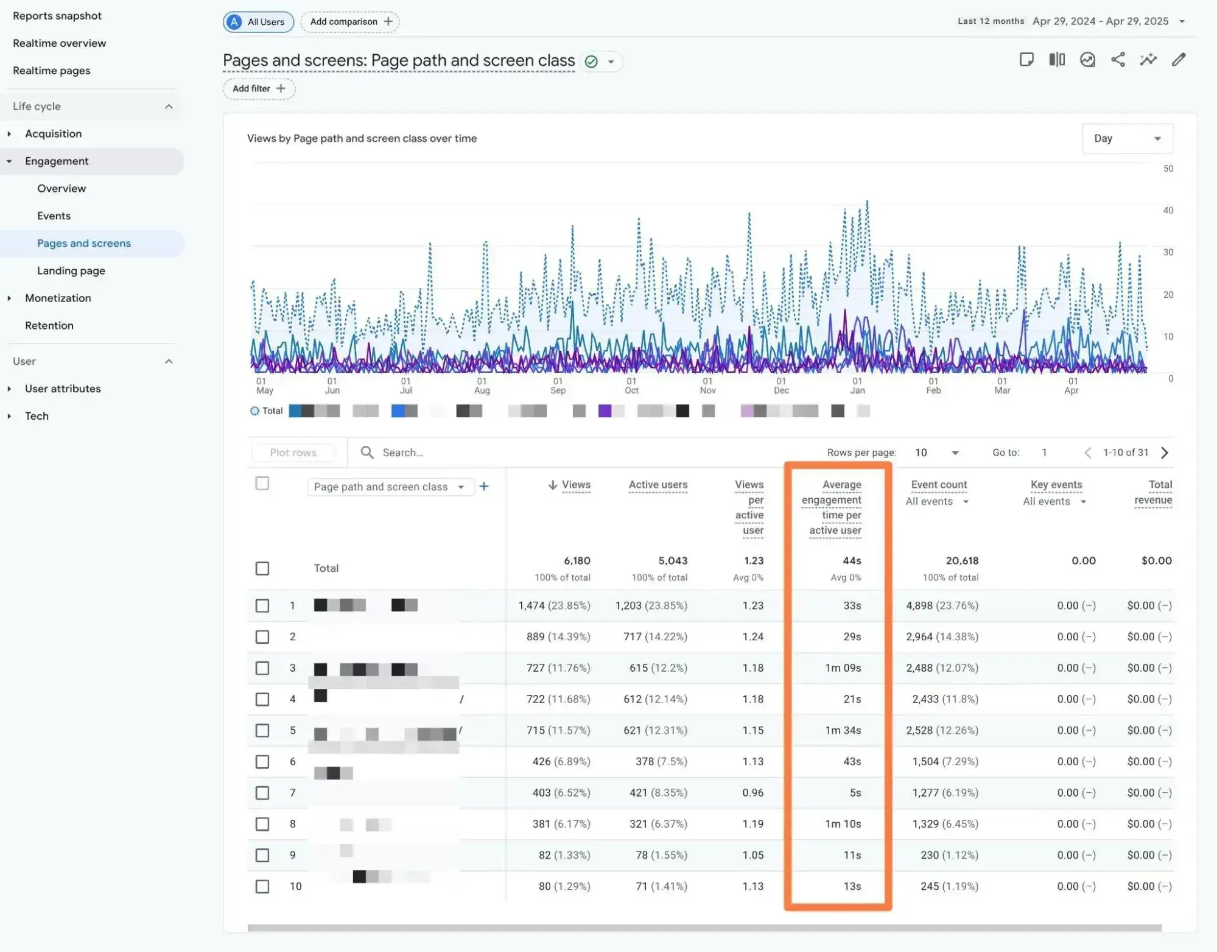Share this report
The width and height of the screenshot is (1217, 952).
1118,59
